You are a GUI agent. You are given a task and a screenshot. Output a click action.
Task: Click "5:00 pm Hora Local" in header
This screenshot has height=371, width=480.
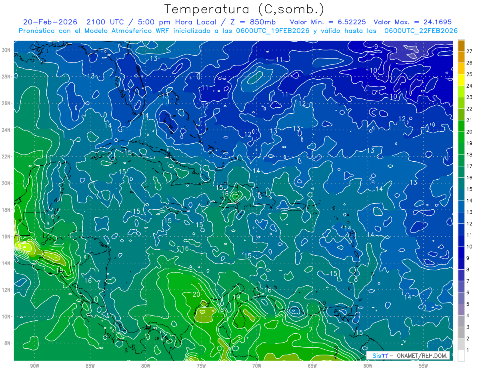pos(178,22)
